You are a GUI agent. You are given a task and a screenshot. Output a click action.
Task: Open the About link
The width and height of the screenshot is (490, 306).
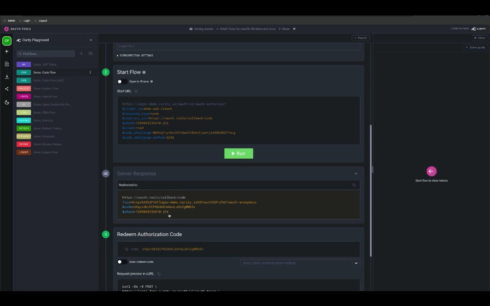pos(284,29)
